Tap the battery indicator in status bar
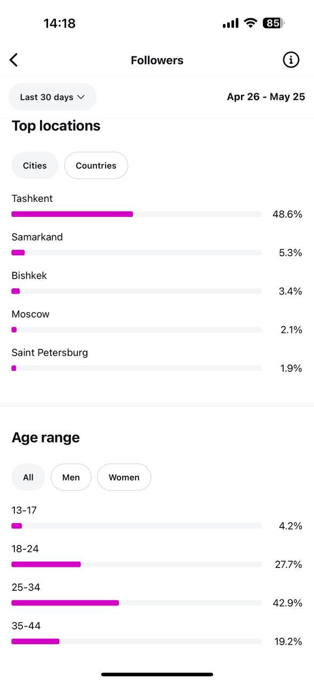 (x=273, y=23)
